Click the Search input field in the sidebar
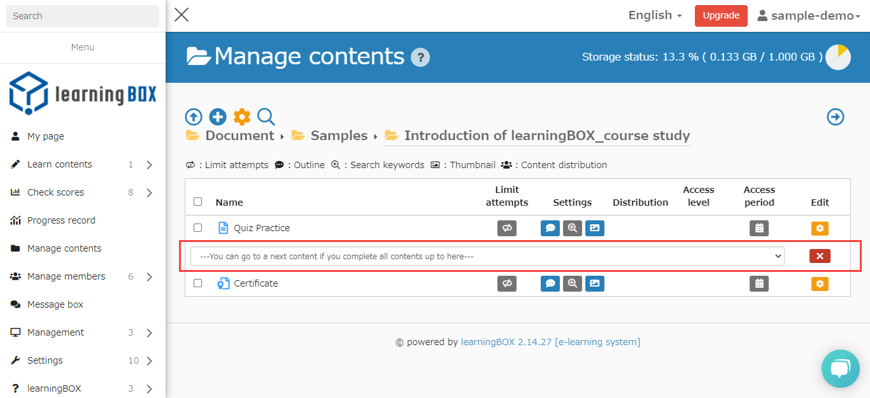The width and height of the screenshot is (870, 398). click(x=83, y=16)
